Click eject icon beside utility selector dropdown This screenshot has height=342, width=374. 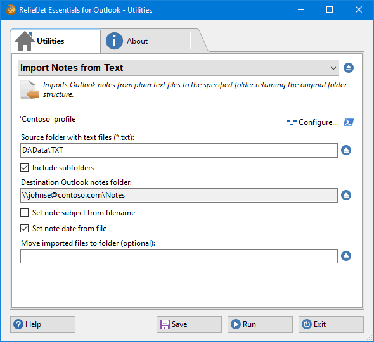click(x=349, y=68)
